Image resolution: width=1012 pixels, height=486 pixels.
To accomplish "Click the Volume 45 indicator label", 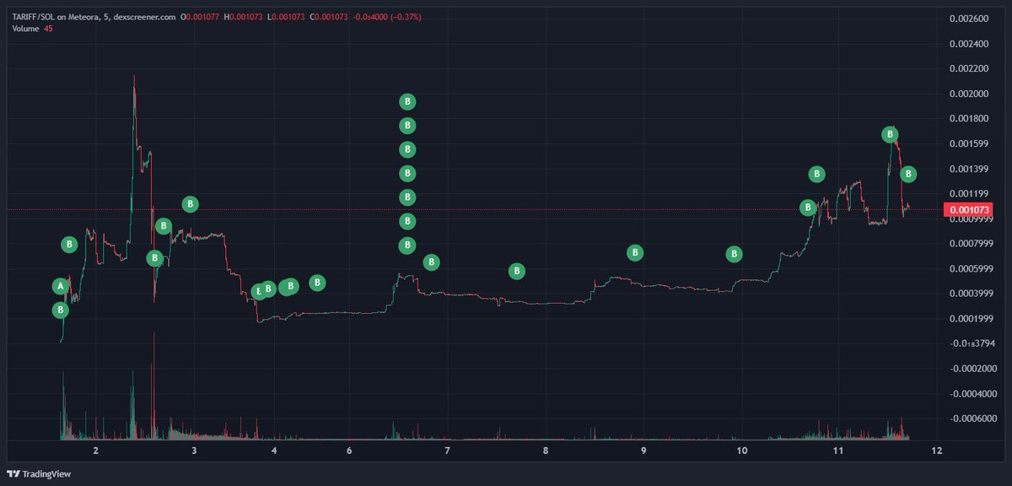I will pyautogui.click(x=30, y=28).
